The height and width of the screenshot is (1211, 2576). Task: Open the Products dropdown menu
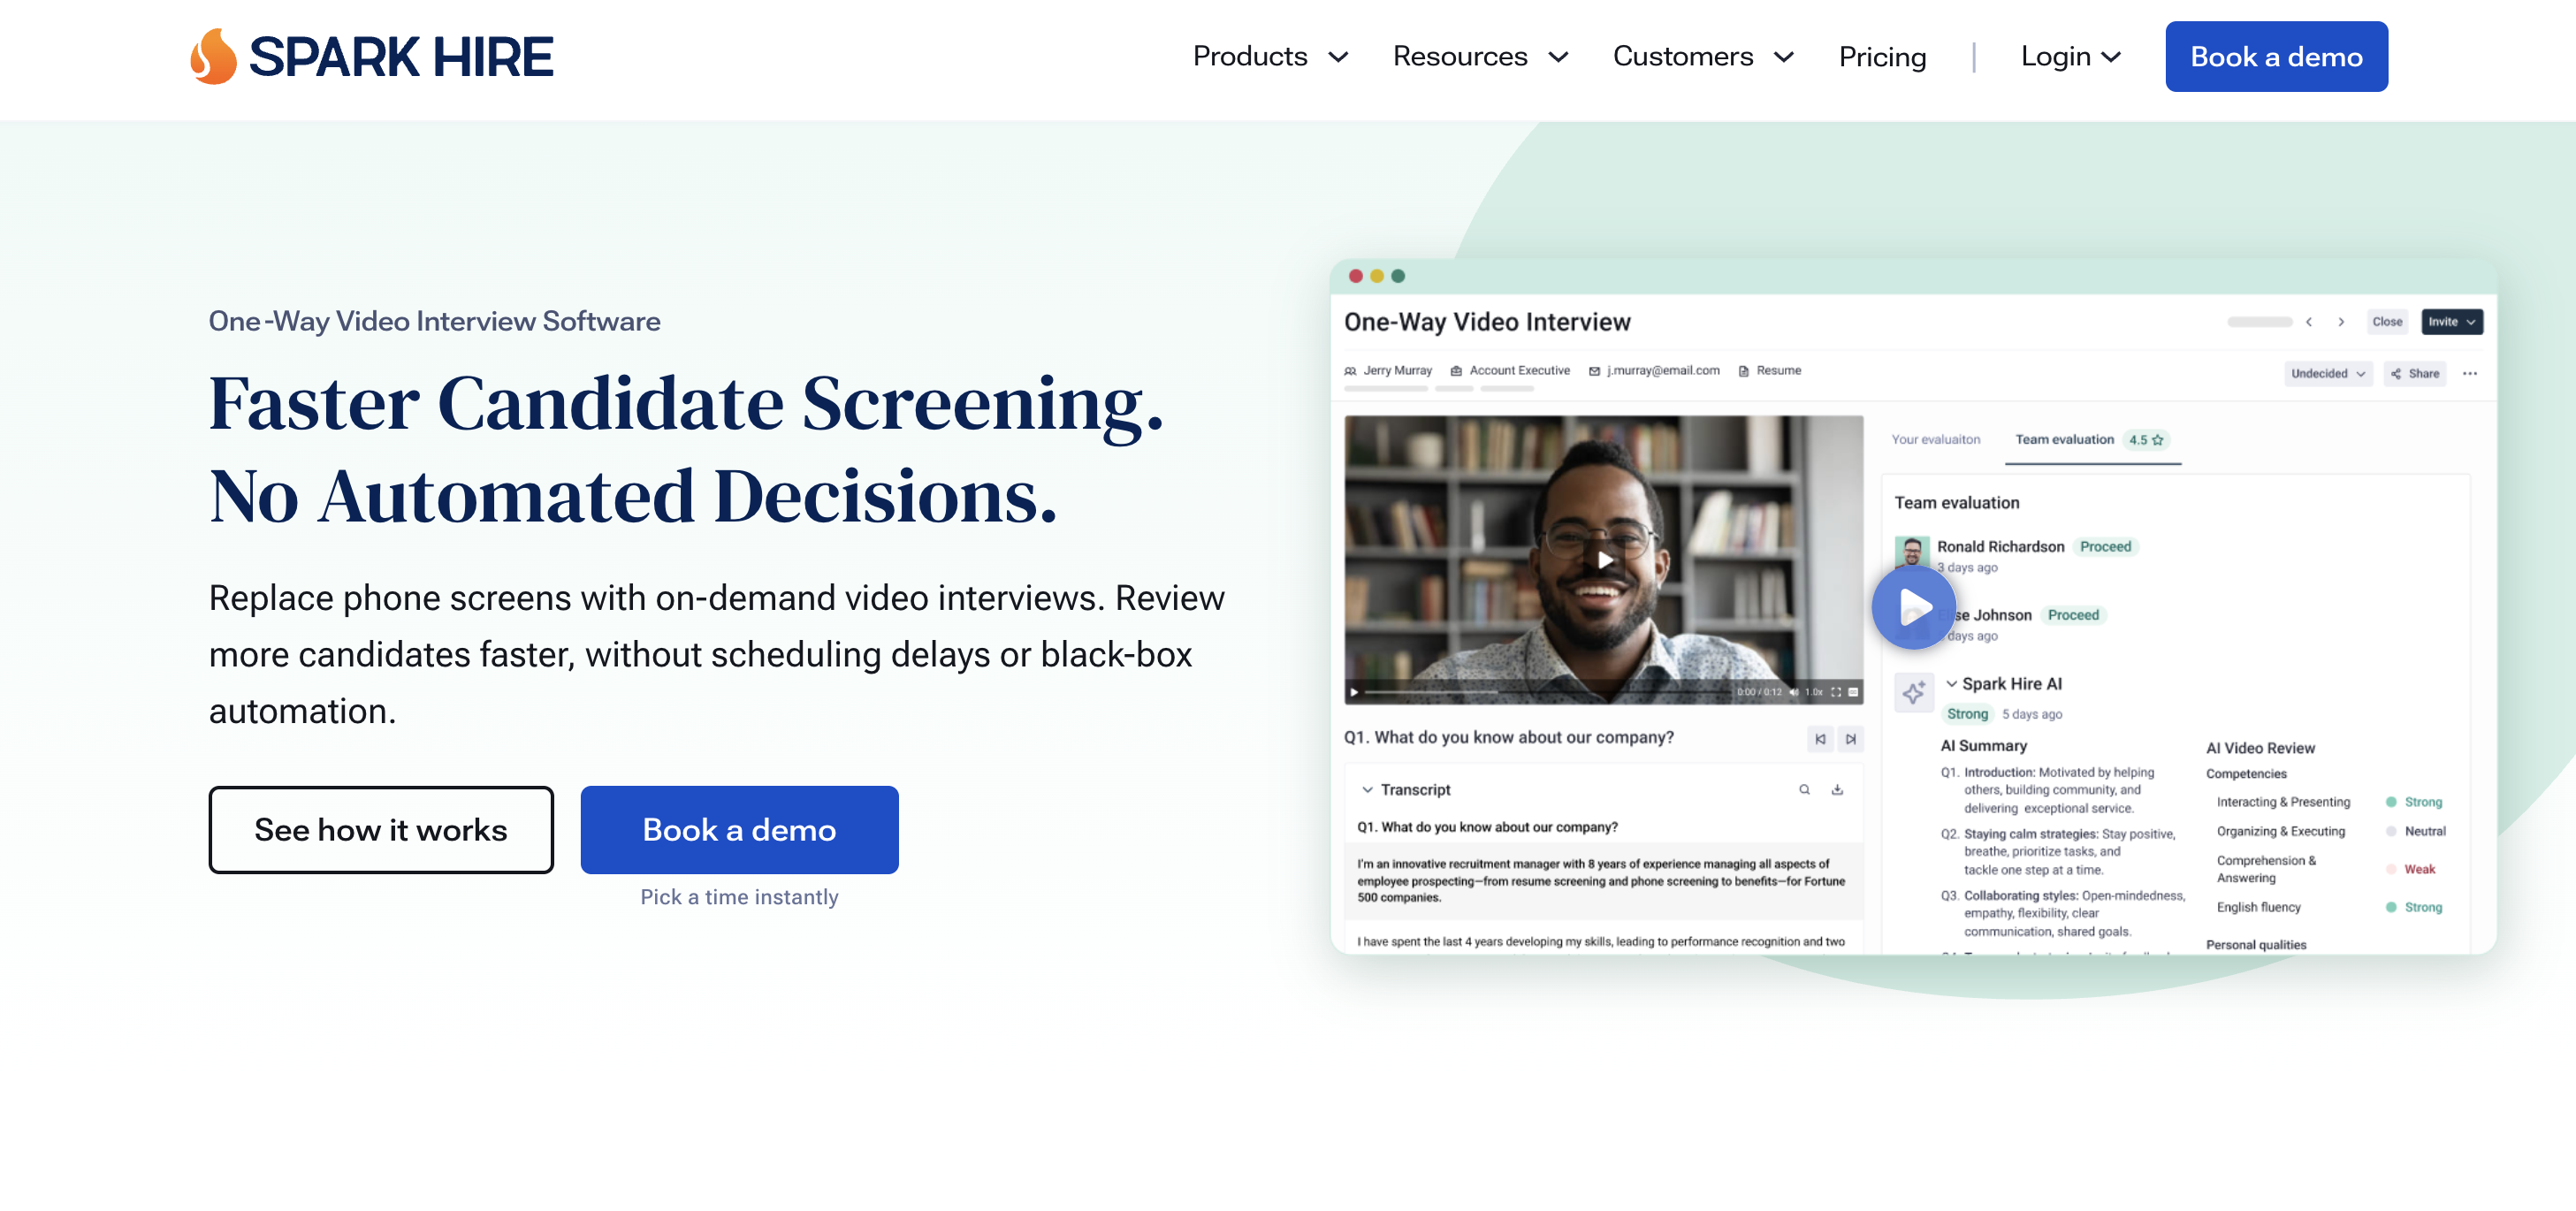[x=1270, y=57]
